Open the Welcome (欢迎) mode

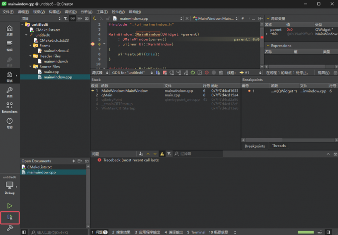tap(9, 29)
